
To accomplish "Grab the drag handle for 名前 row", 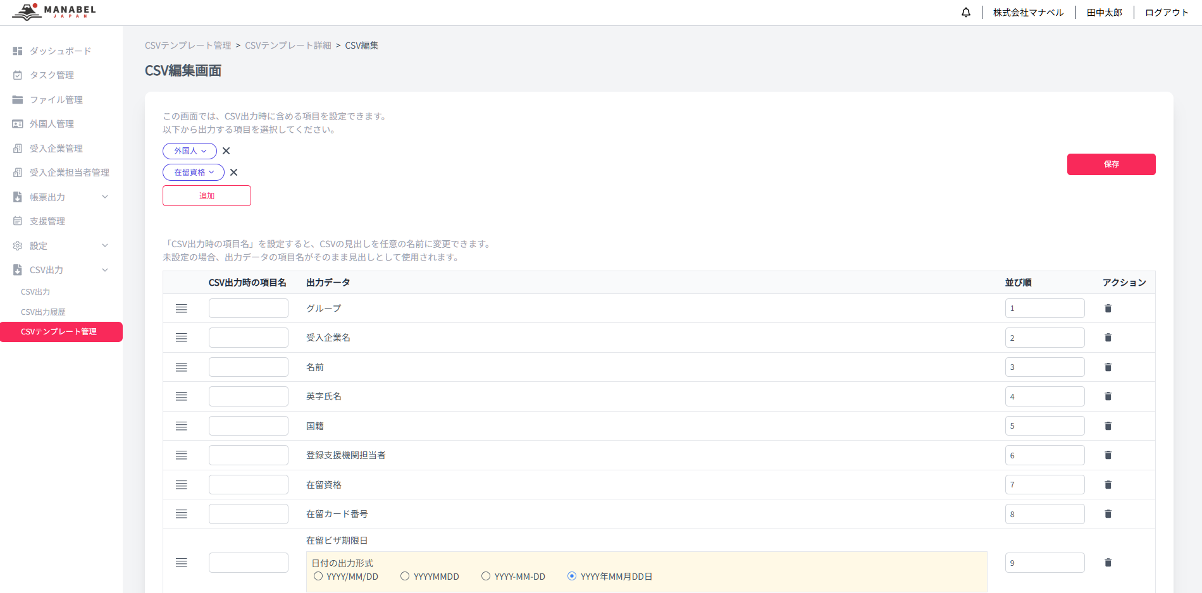I will click(182, 367).
